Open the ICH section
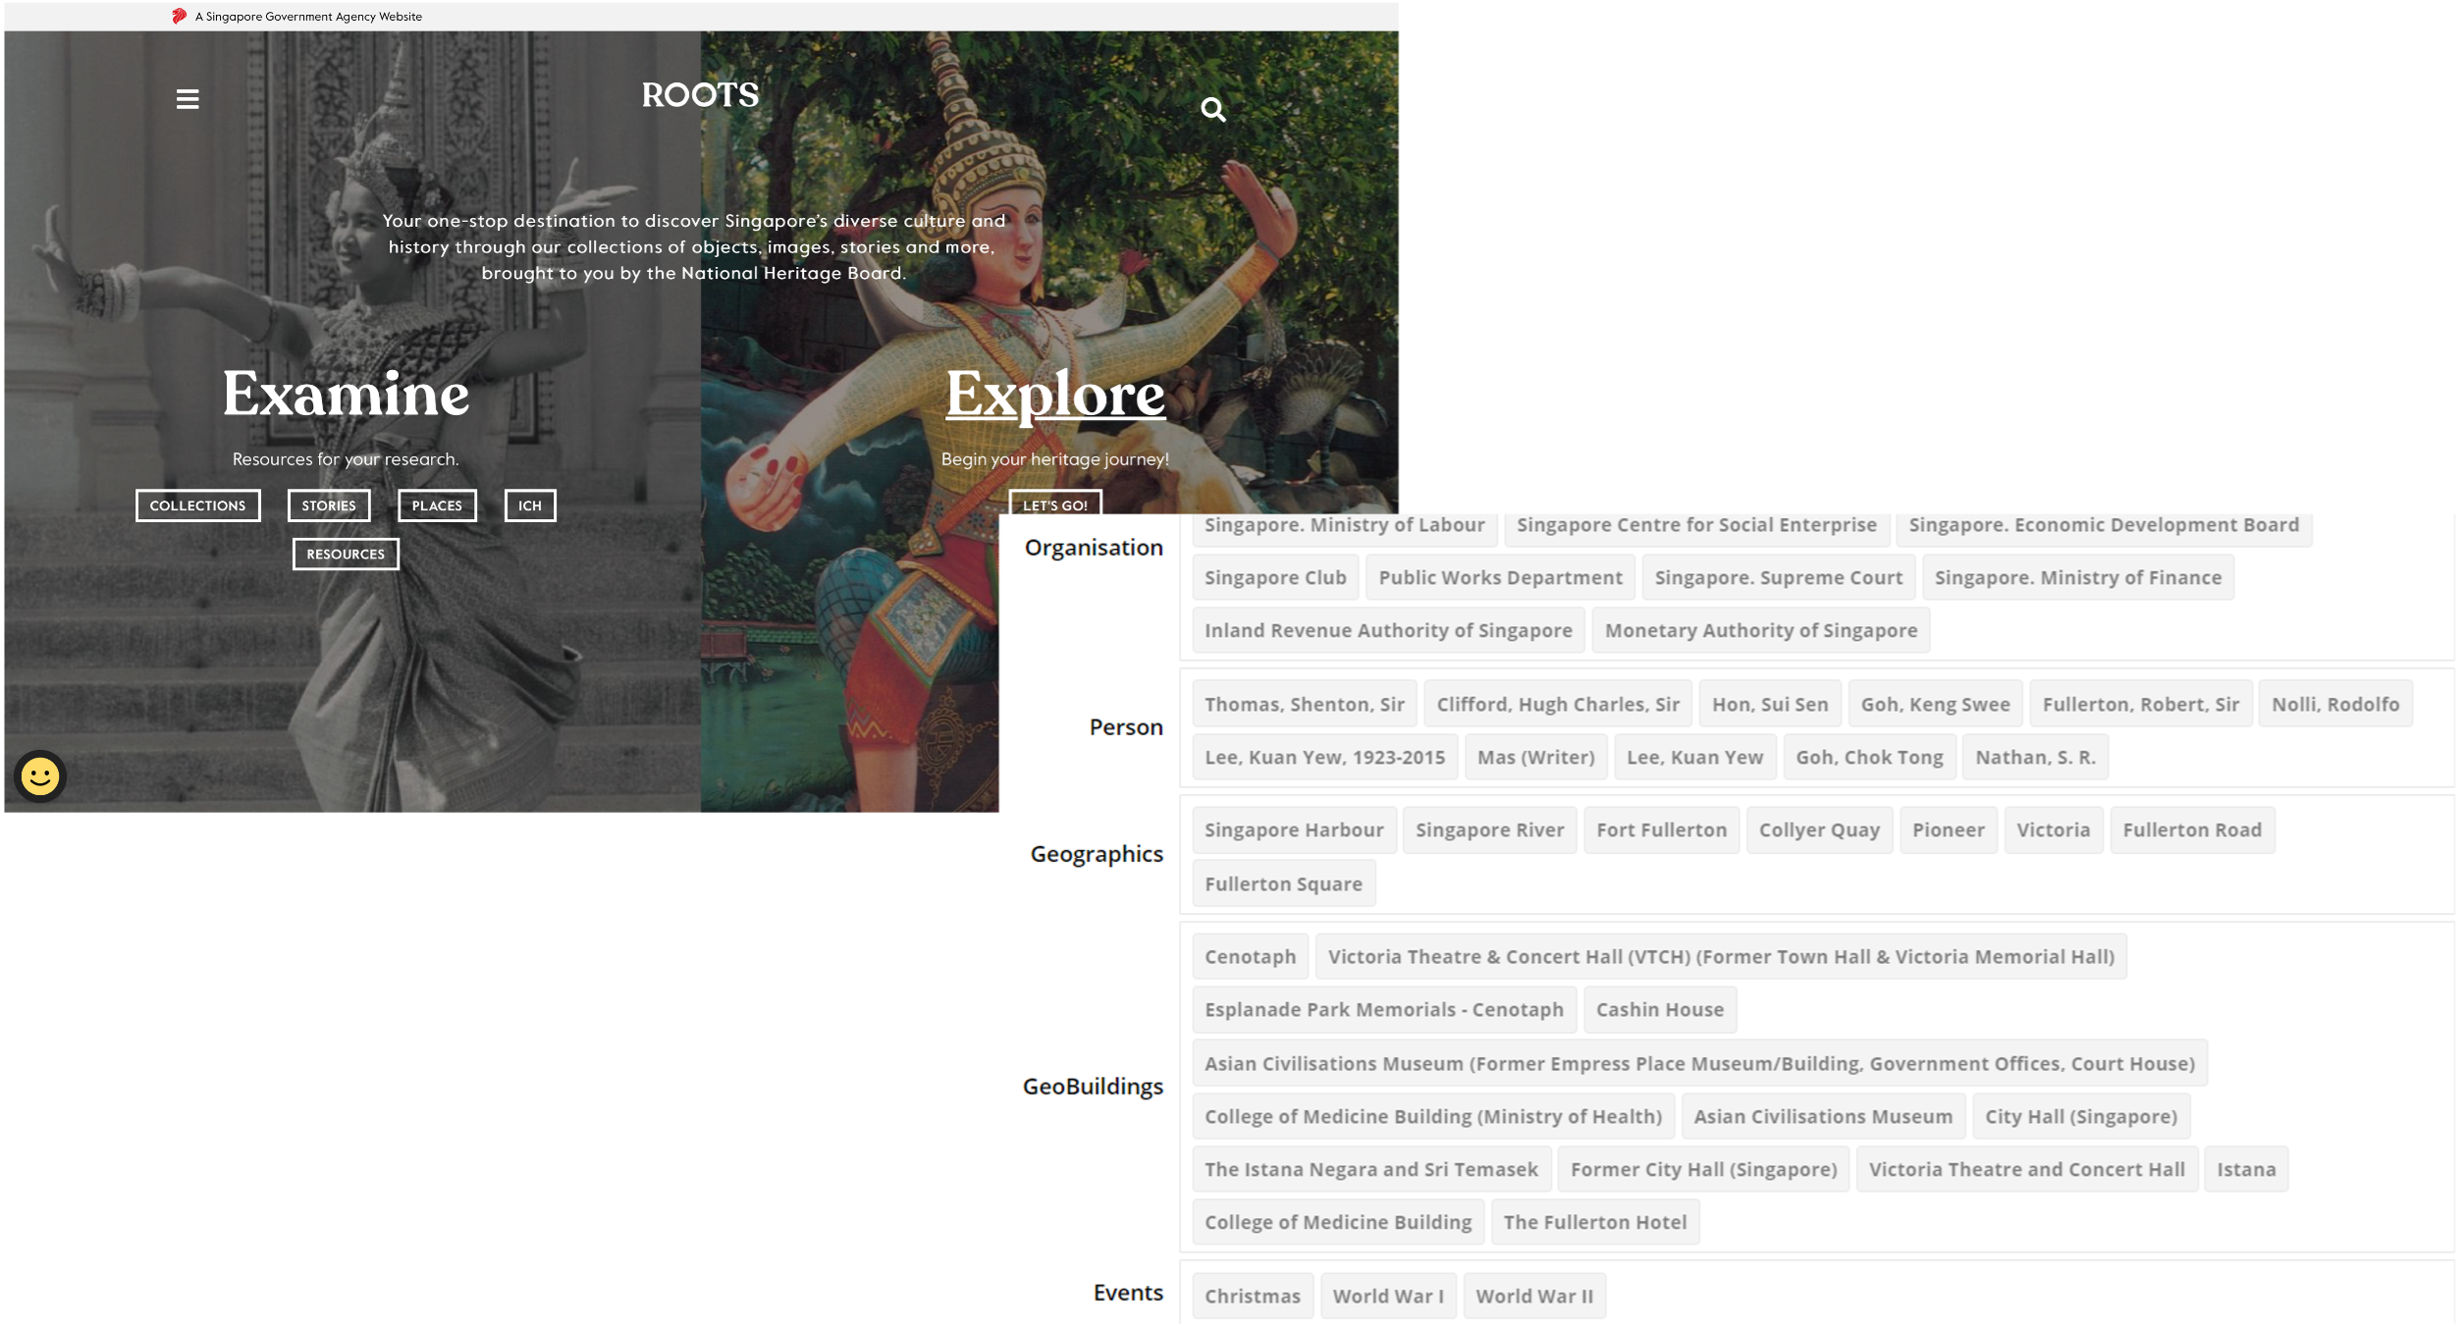 click(530, 506)
